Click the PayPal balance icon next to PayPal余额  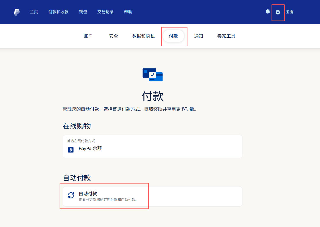pos(71,150)
